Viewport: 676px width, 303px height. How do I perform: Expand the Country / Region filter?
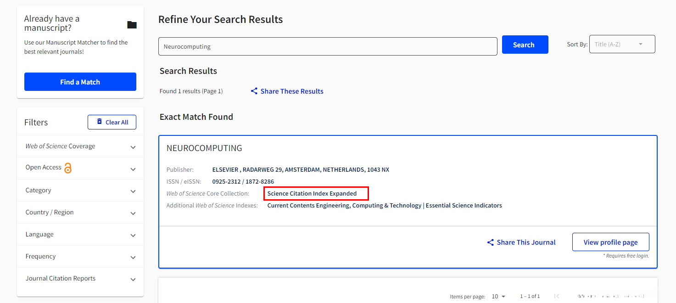[x=133, y=213]
